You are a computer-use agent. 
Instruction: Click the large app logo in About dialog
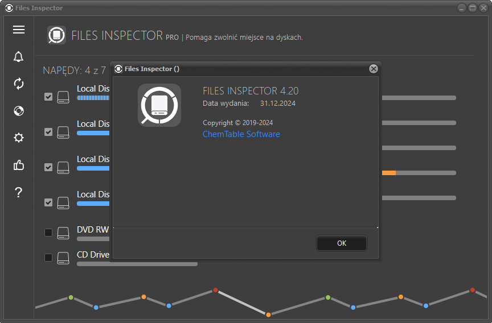(159, 105)
